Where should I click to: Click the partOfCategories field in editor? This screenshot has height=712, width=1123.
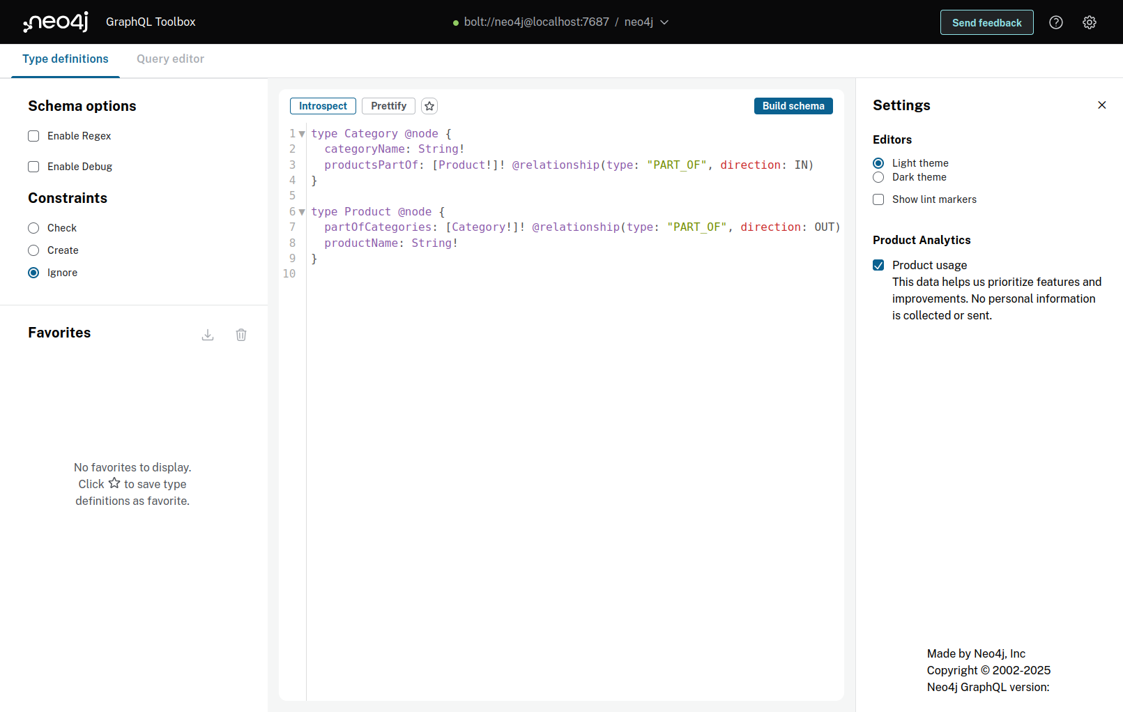(378, 227)
